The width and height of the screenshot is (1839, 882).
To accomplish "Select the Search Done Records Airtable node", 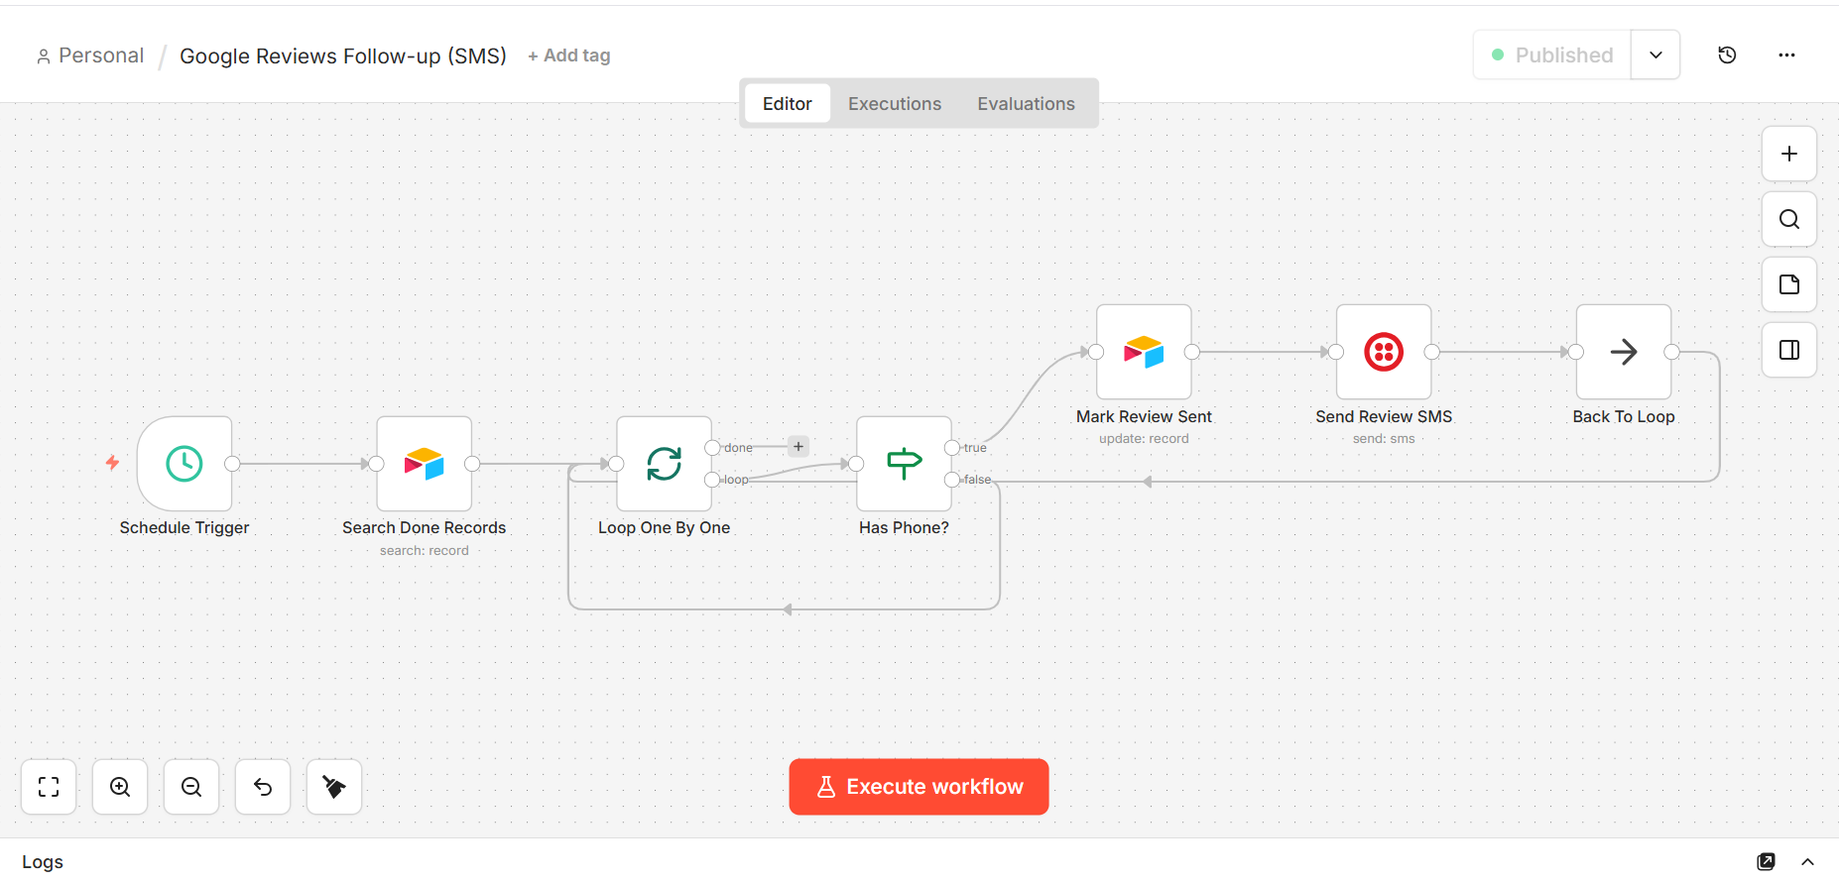I will click(x=424, y=464).
